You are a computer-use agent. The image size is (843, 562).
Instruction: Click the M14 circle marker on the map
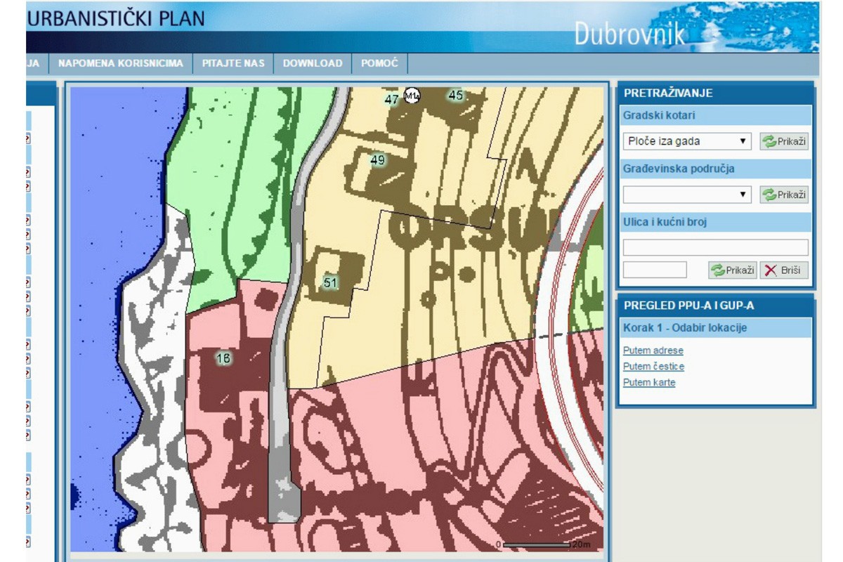click(412, 96)
